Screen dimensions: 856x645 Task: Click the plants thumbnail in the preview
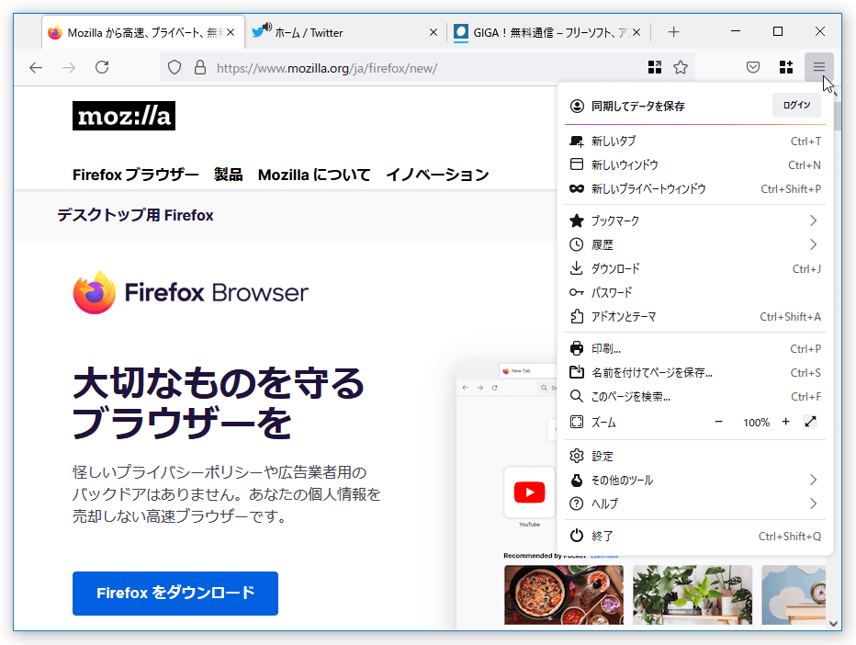pos(693,594)
